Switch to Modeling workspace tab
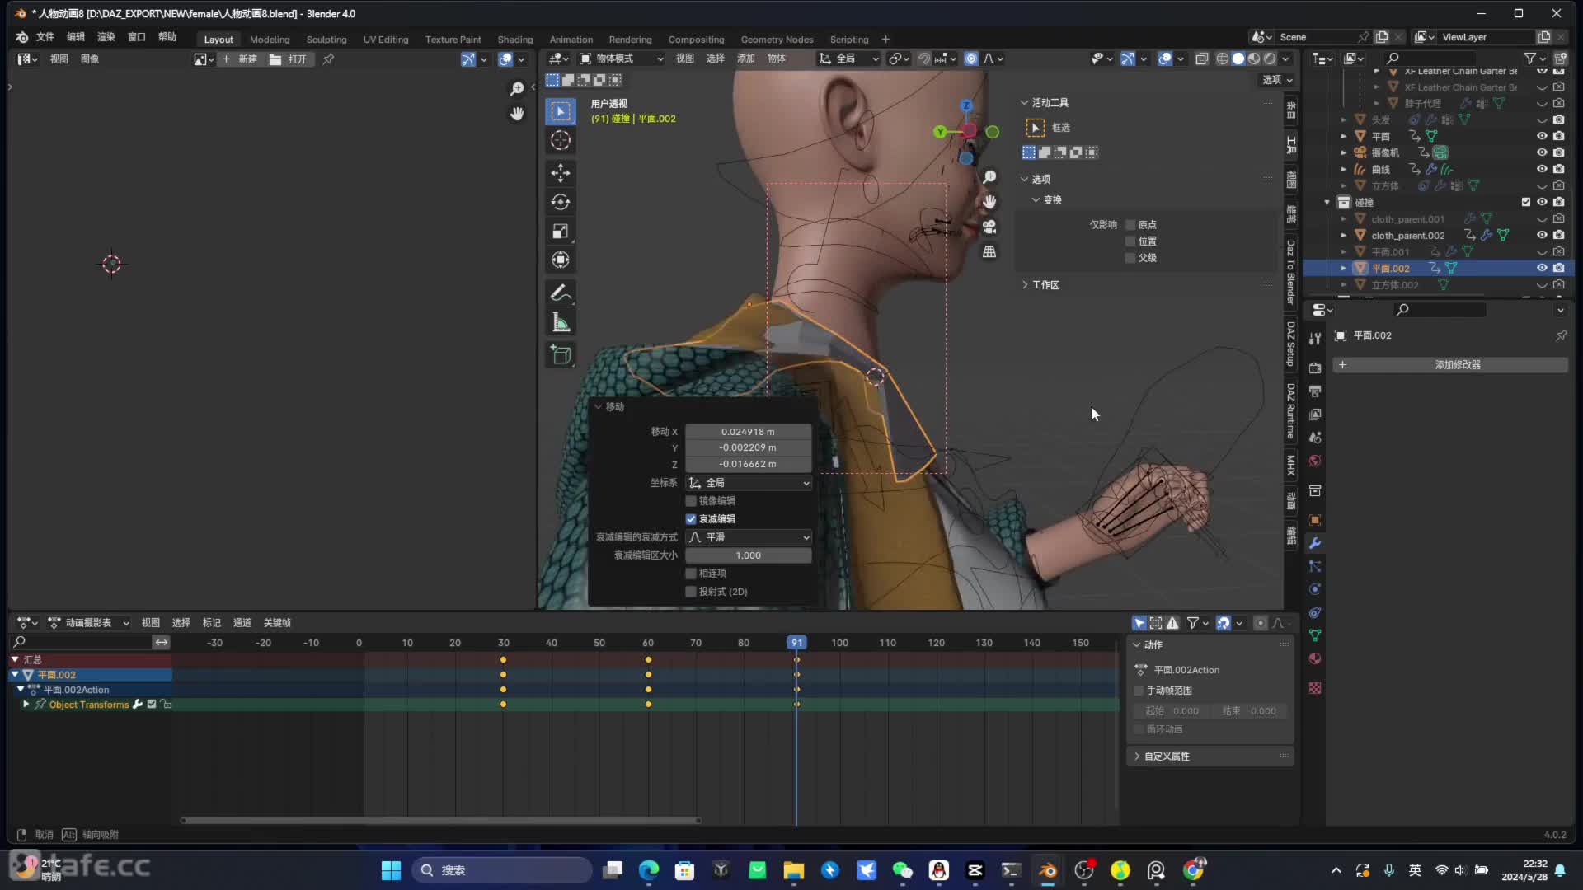The width and height of the screenshot is (1583, 890). [x=270, y=40]
